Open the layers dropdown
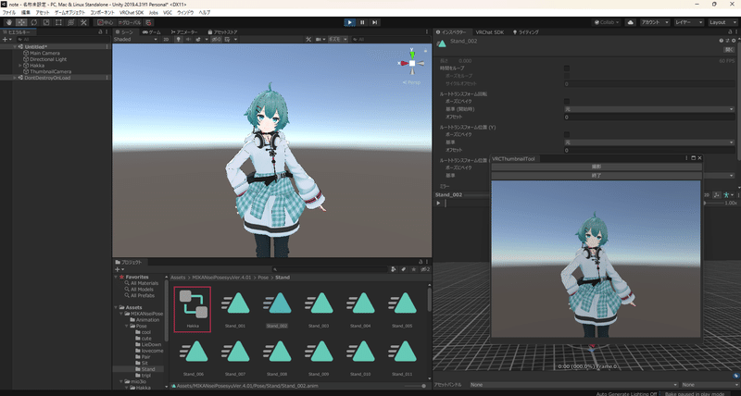The height and width of the screenshot is (396, 741). click(x=688, y=22)
